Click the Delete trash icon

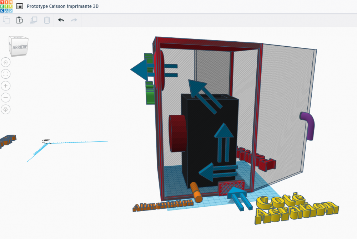[x=47, y=20]
